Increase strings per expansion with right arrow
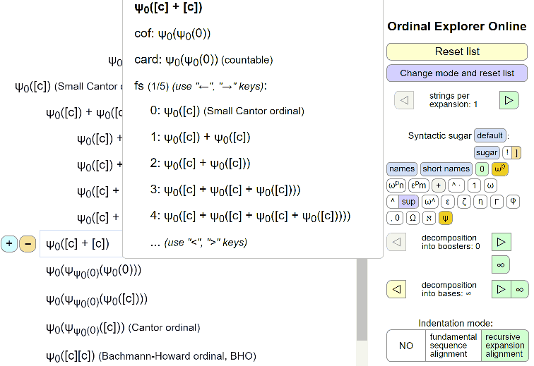Image resolution: width=534 pixels, height=366 pixels. tap(509, 100)
